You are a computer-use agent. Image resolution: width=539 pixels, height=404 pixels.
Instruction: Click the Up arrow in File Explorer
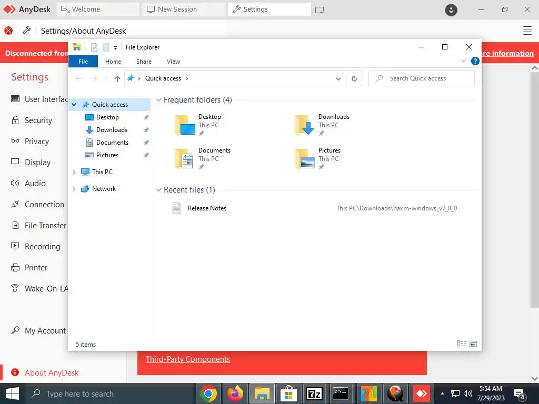pyautogui.click(x=117, y=79)
